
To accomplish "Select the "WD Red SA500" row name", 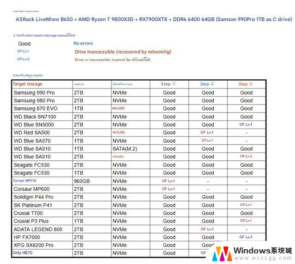I will 32,133.
